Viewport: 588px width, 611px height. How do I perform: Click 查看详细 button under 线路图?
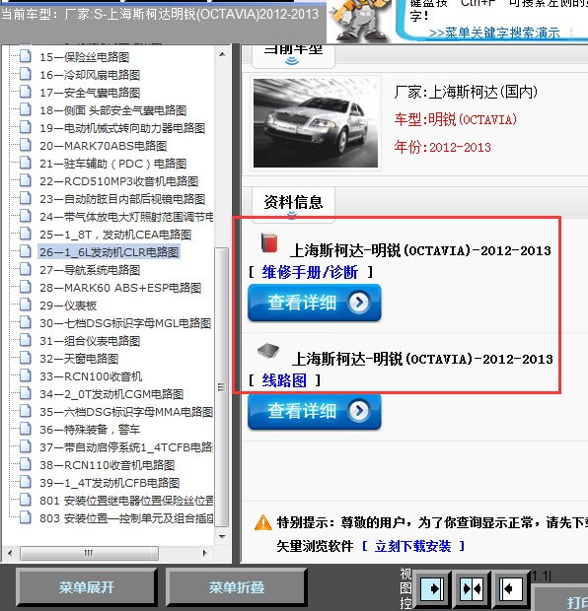point(315,411)
